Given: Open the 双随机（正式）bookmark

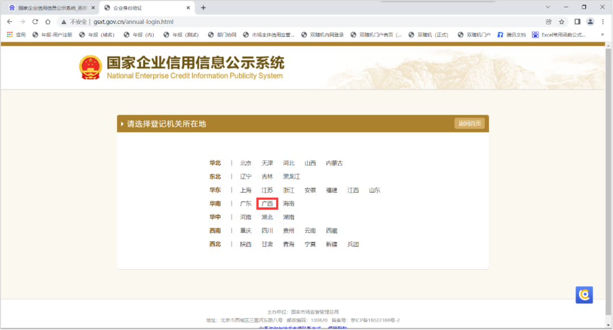Looking at the screenshot, I should [x=429, y=35].
